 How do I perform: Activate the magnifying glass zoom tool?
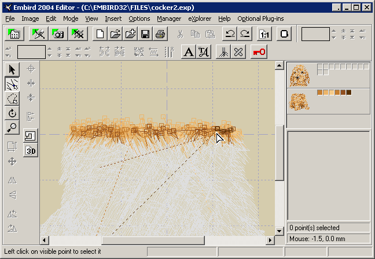pos(12,128)
